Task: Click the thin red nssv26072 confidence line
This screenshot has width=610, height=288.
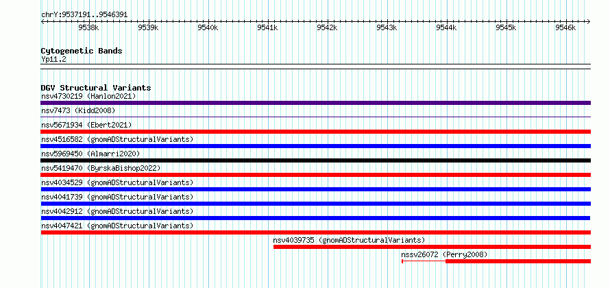Action: click(x=424, y=261)
